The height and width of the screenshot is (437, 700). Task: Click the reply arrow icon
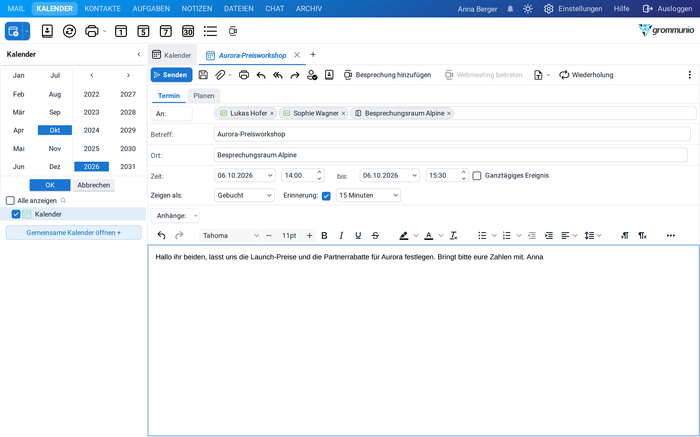[x=261, y=75]
